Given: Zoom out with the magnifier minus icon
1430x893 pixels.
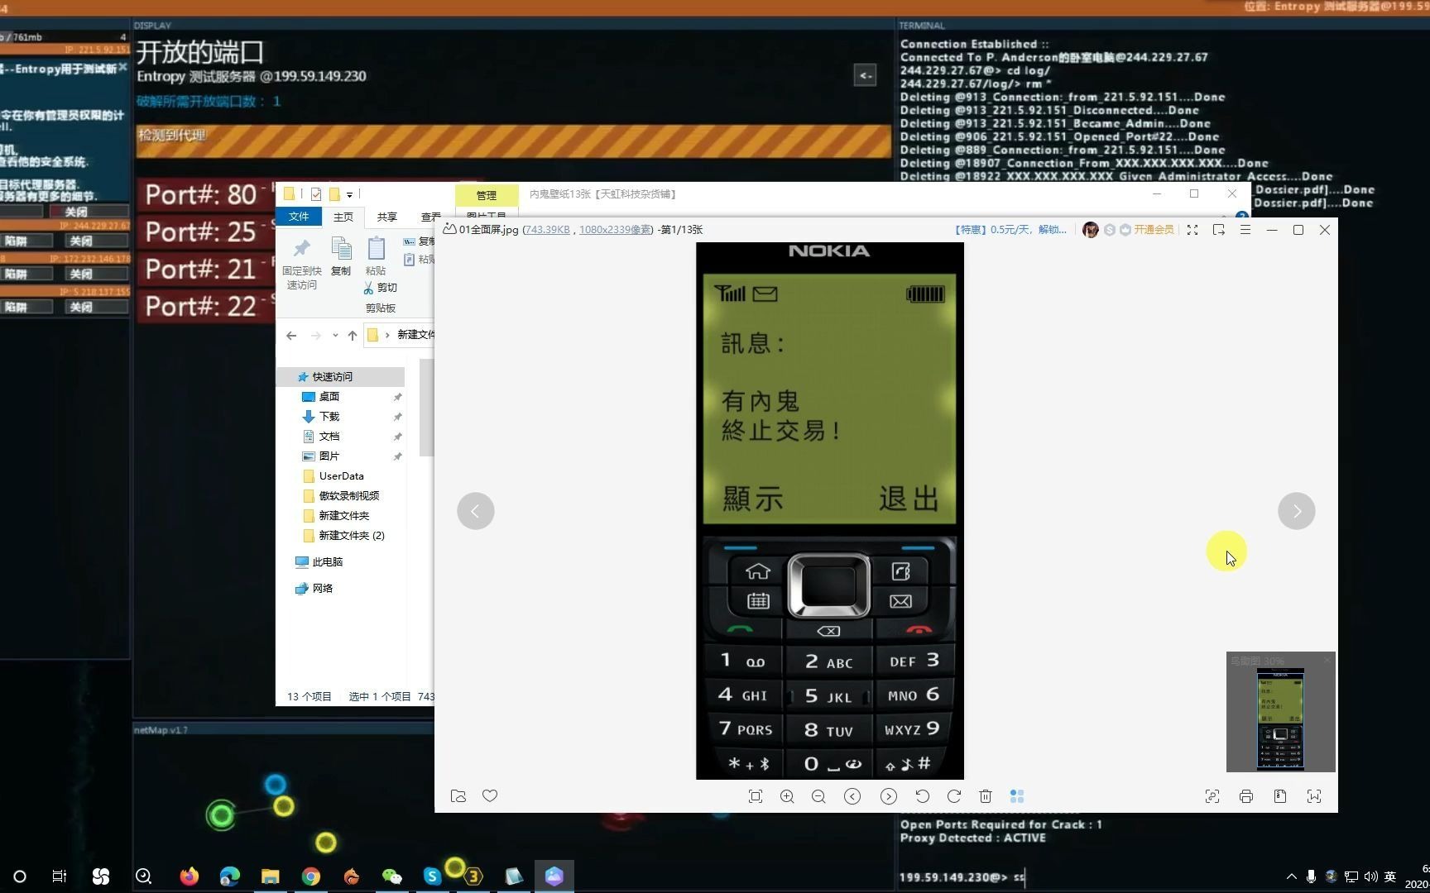Looking at the screenshot, I should coord(818,796).
